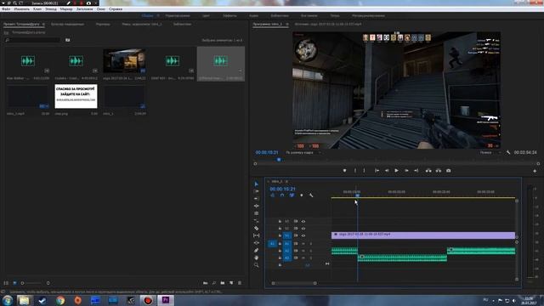Open the Clip menu
The width and height of the screenshot is (544, 306).
pyautogui.click(x=37, y=9)
